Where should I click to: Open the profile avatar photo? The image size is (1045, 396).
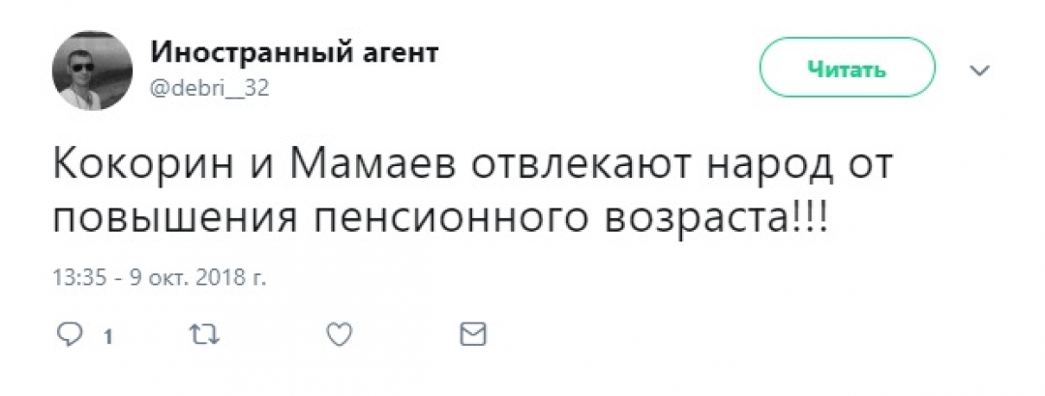click(x=92, y=70)
